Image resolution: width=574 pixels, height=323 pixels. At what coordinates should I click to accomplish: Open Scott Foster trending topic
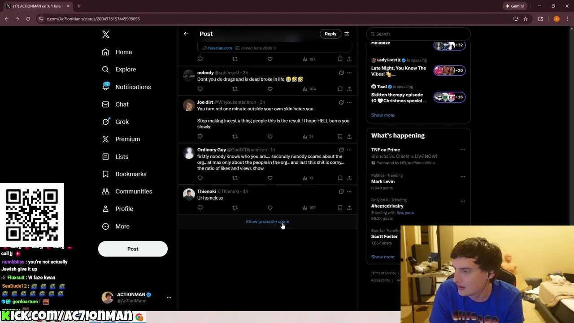coord(384,236)
